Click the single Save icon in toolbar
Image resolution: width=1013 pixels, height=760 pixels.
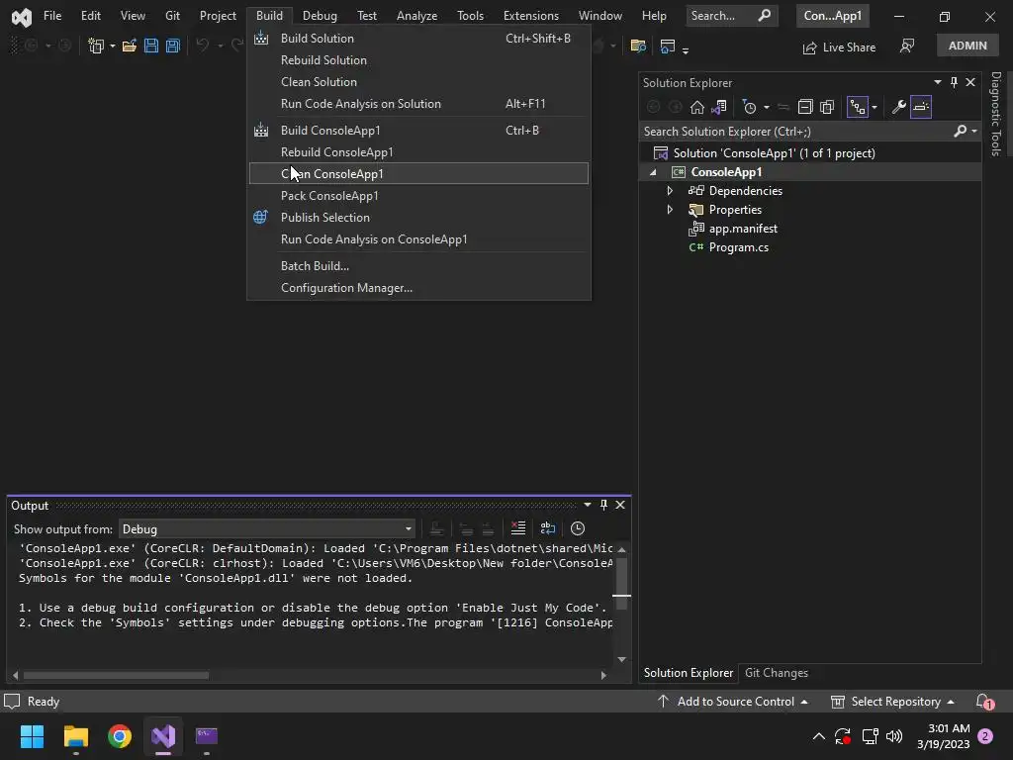[x=151, y=46]
